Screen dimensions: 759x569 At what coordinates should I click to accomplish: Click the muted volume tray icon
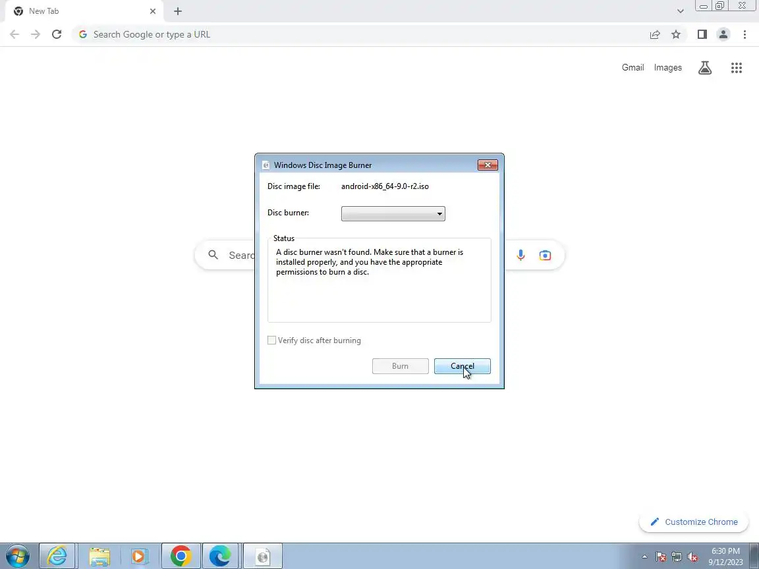[692, 557]
